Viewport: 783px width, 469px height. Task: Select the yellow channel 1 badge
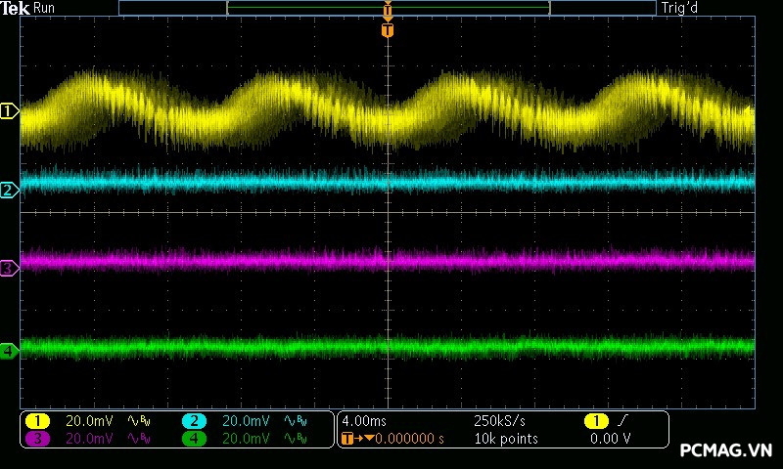coord(37,421)
